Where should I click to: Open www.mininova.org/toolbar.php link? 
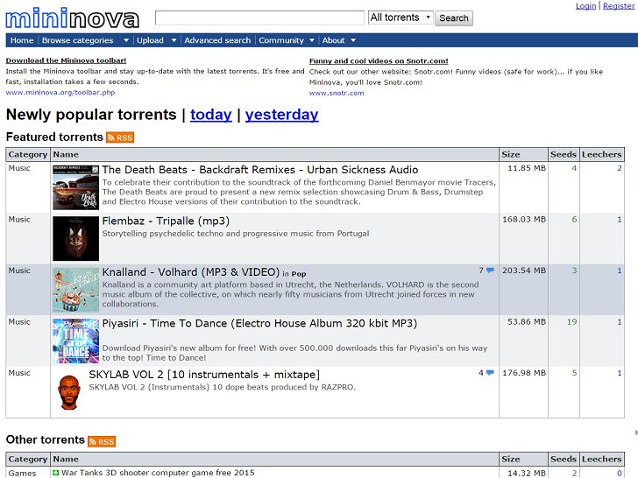click(x=60, y=92)
